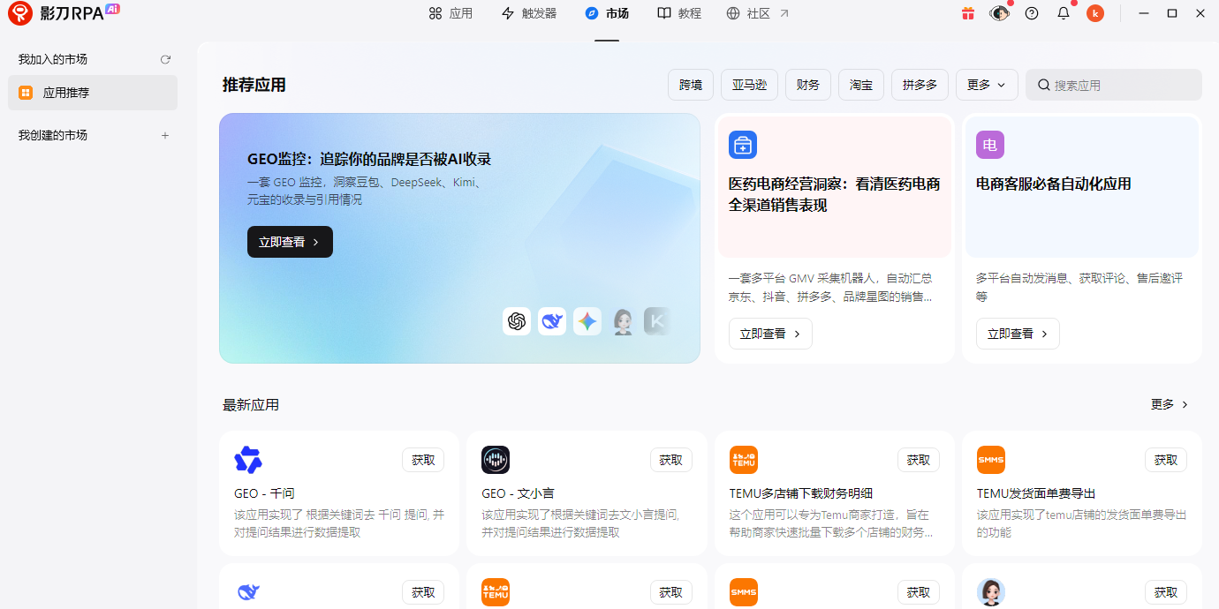Get the GEO - 文小言 app
The image size is (1219, 609).
(671, 460)
